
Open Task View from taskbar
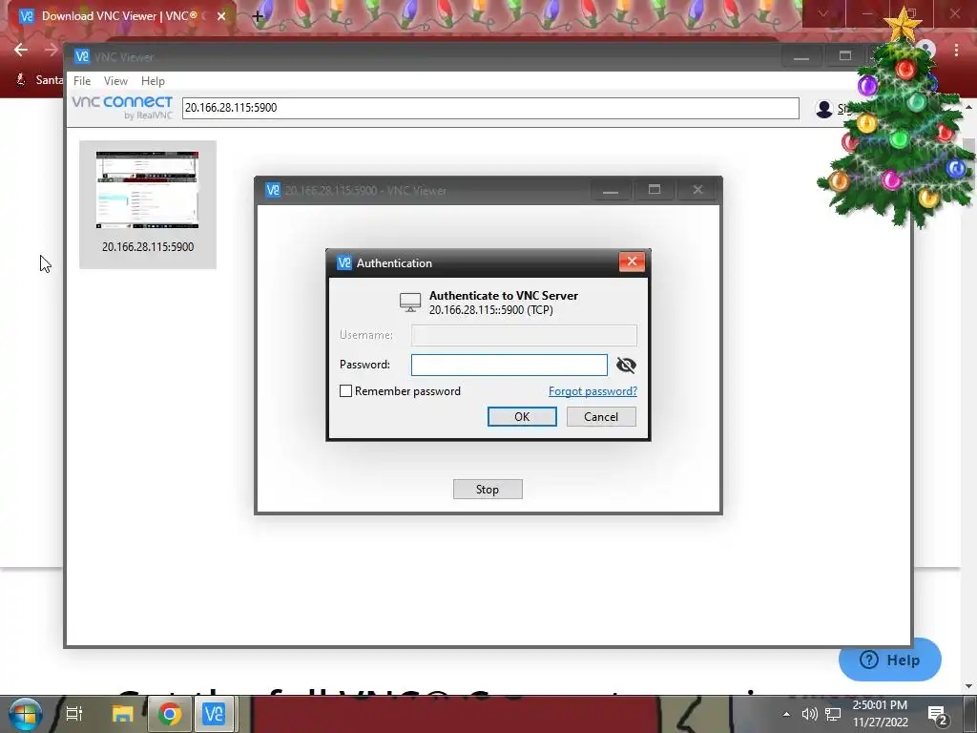(74, 714)
